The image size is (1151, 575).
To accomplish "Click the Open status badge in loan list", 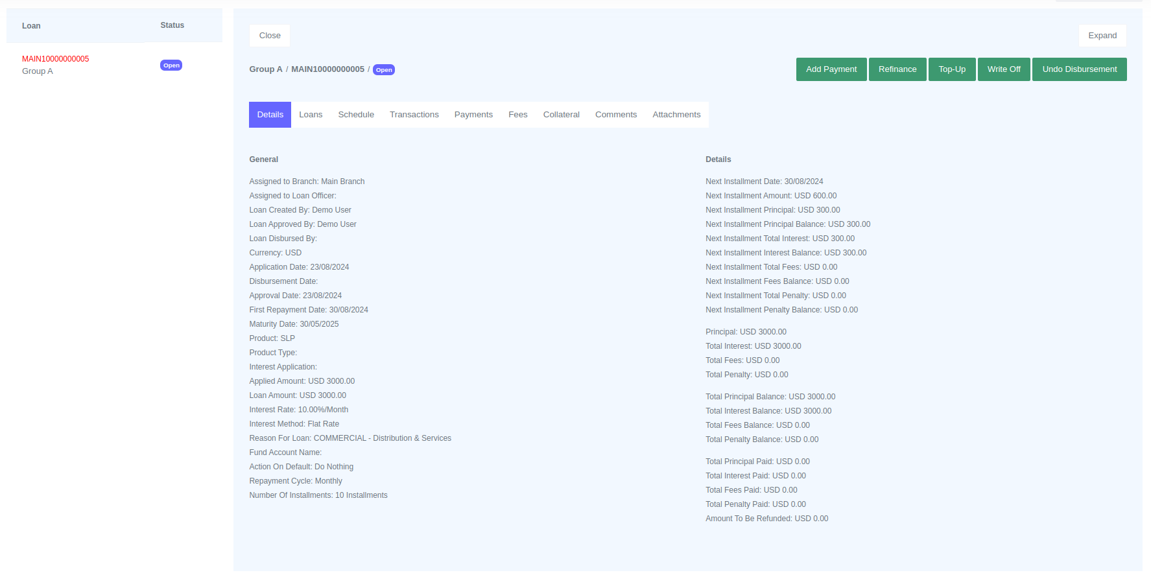I will click(x=171, y=65).
